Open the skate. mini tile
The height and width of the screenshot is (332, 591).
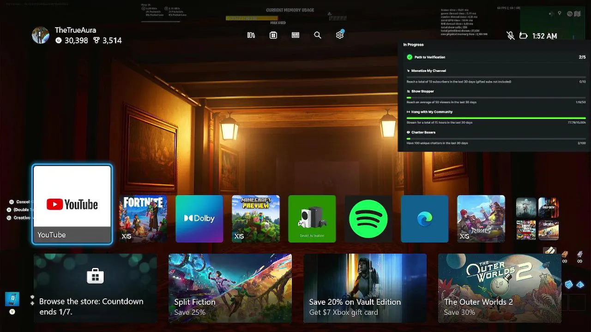(x=549, y=230)
